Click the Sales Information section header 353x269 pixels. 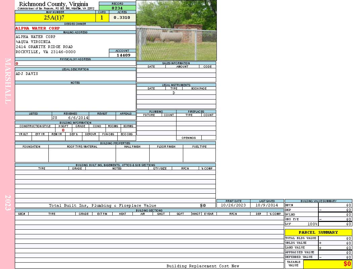click(176, 63)
